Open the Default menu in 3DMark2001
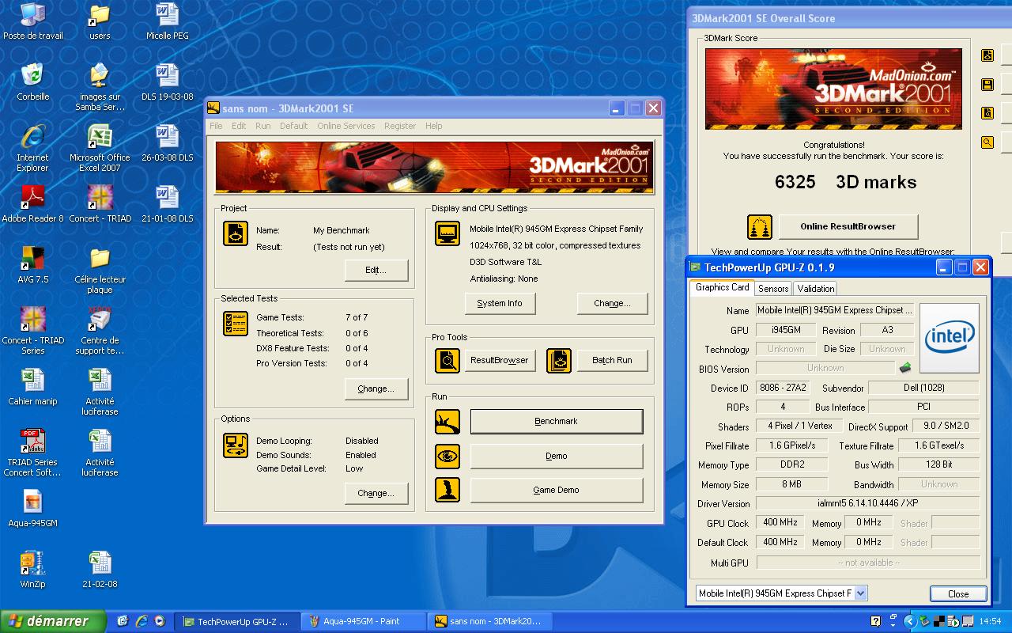Viewport: 1012px width, 633px height. [293, 126]
